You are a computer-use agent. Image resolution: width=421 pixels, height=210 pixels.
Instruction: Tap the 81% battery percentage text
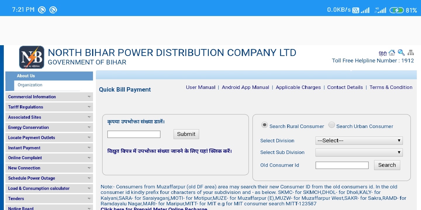tap(411, 10)
